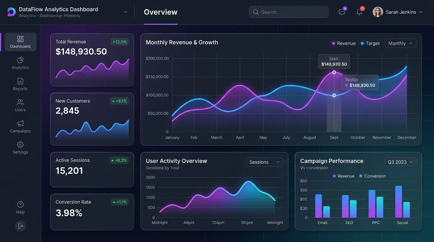Click the PPC conversion bar
Image resolution: width=434 pixels, height=242 pixels.
380,207
